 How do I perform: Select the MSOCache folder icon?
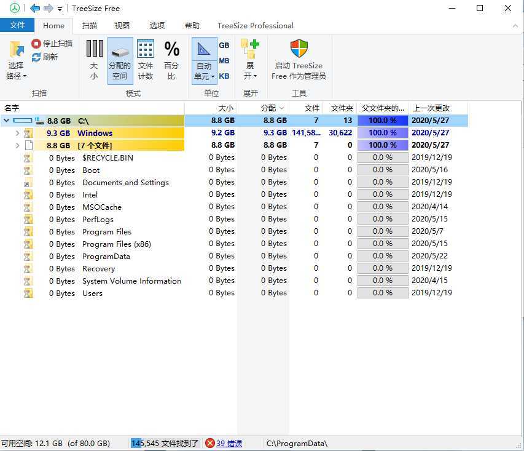(x=28, y=207)
